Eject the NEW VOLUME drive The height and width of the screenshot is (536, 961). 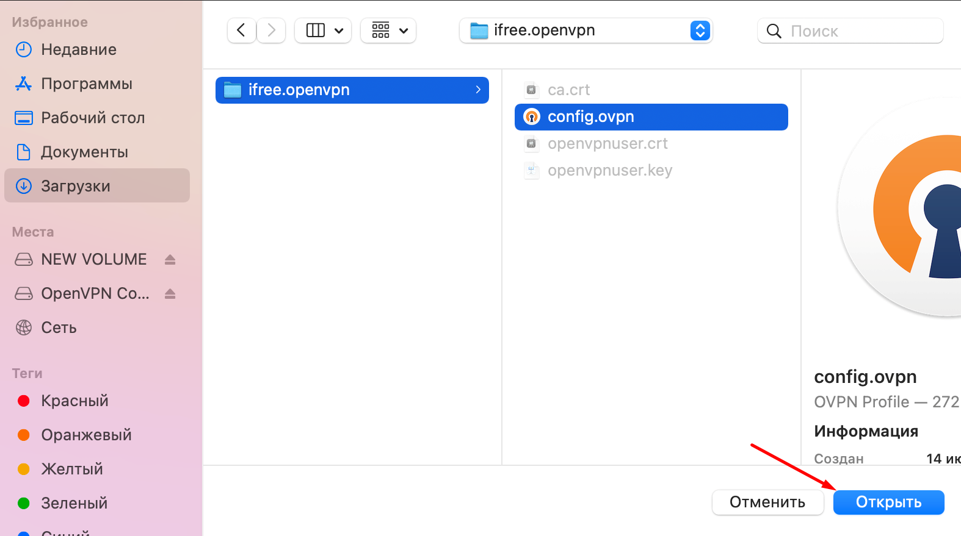(170, 260)
